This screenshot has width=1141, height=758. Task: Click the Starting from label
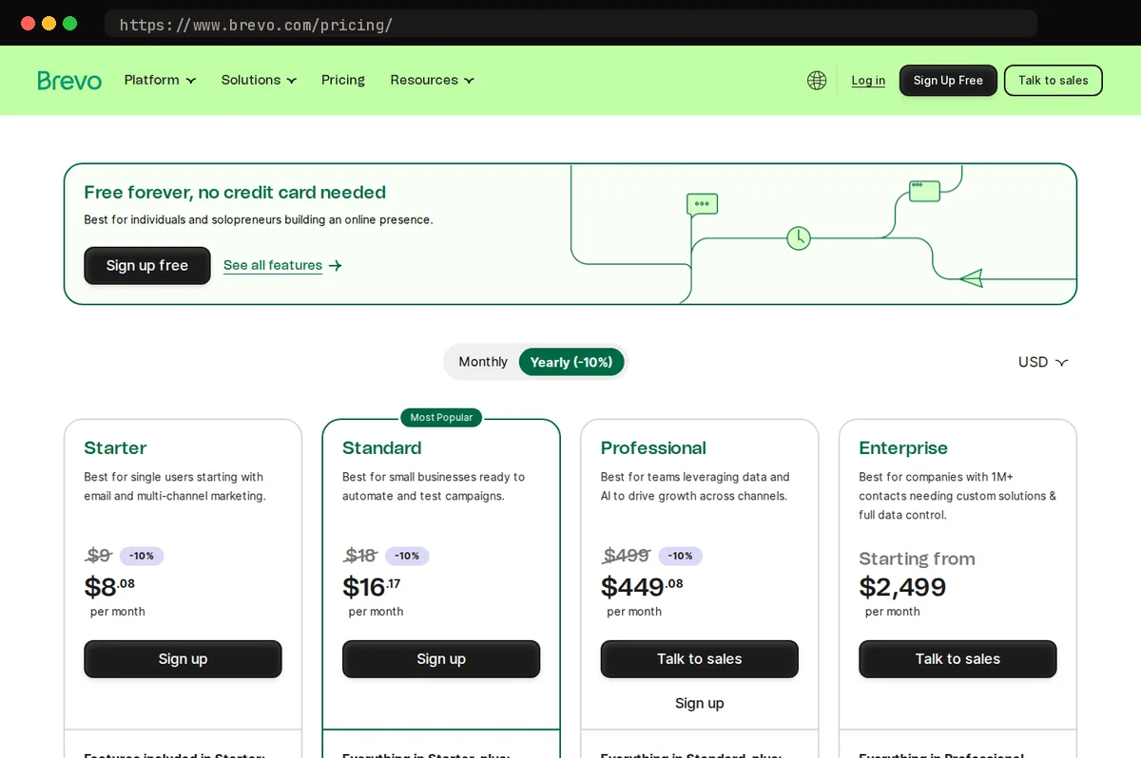[x=917, y=559]
